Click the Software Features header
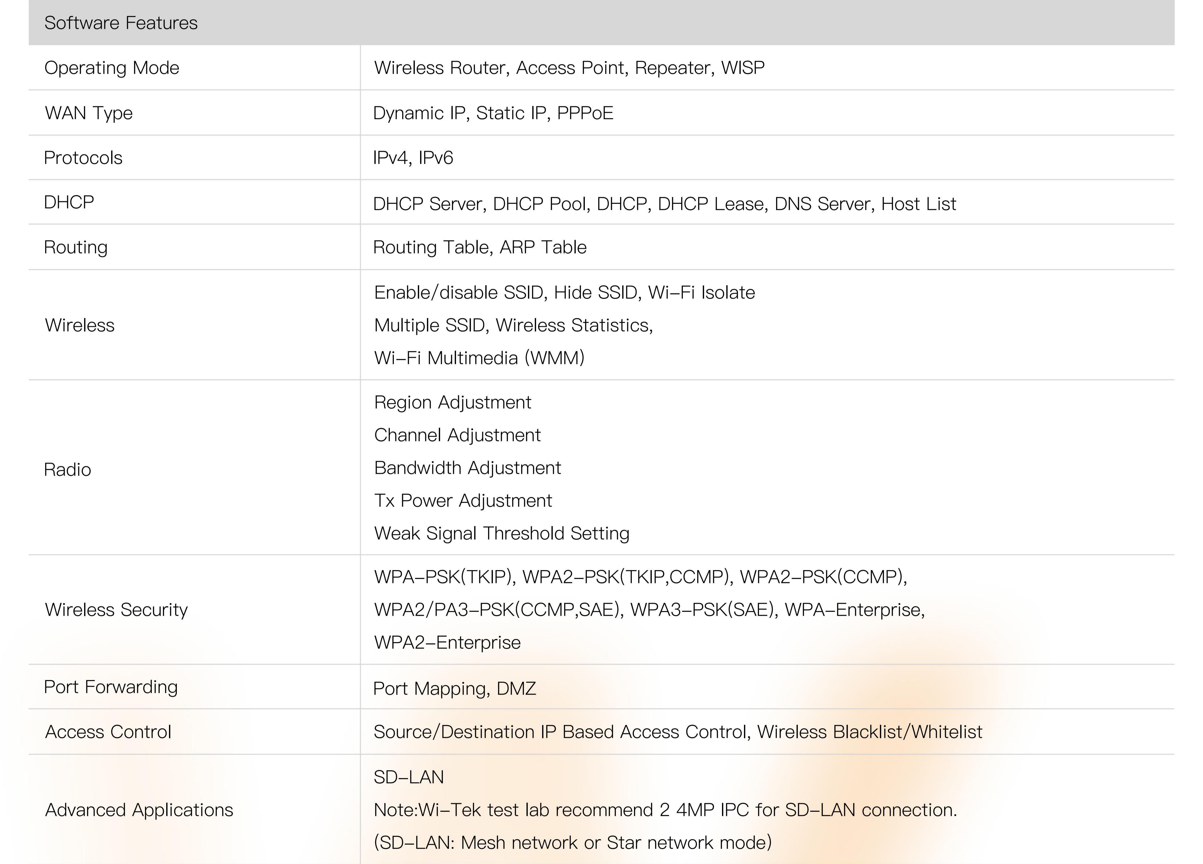 point(121,23)
